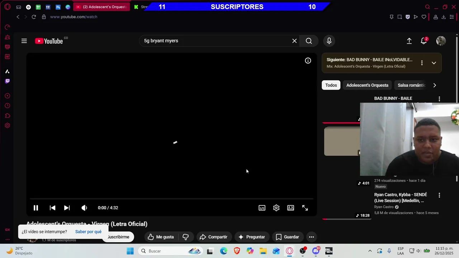Go to the YouTube home logo
The image size is (459, 258).
[x=49, y=41]
